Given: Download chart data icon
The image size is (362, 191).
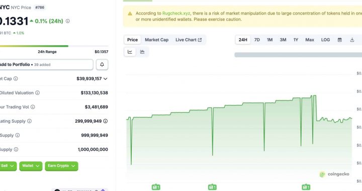Looking at the screenshot, I should click(x=352, y=40).
